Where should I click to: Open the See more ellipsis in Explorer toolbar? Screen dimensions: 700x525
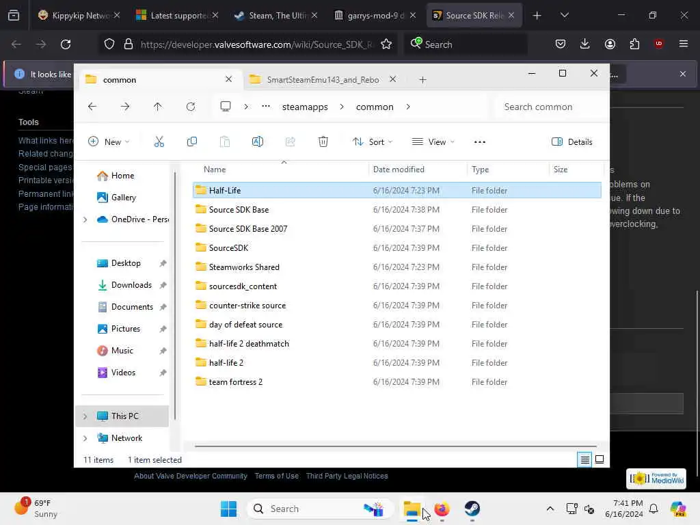click(480, 142)
